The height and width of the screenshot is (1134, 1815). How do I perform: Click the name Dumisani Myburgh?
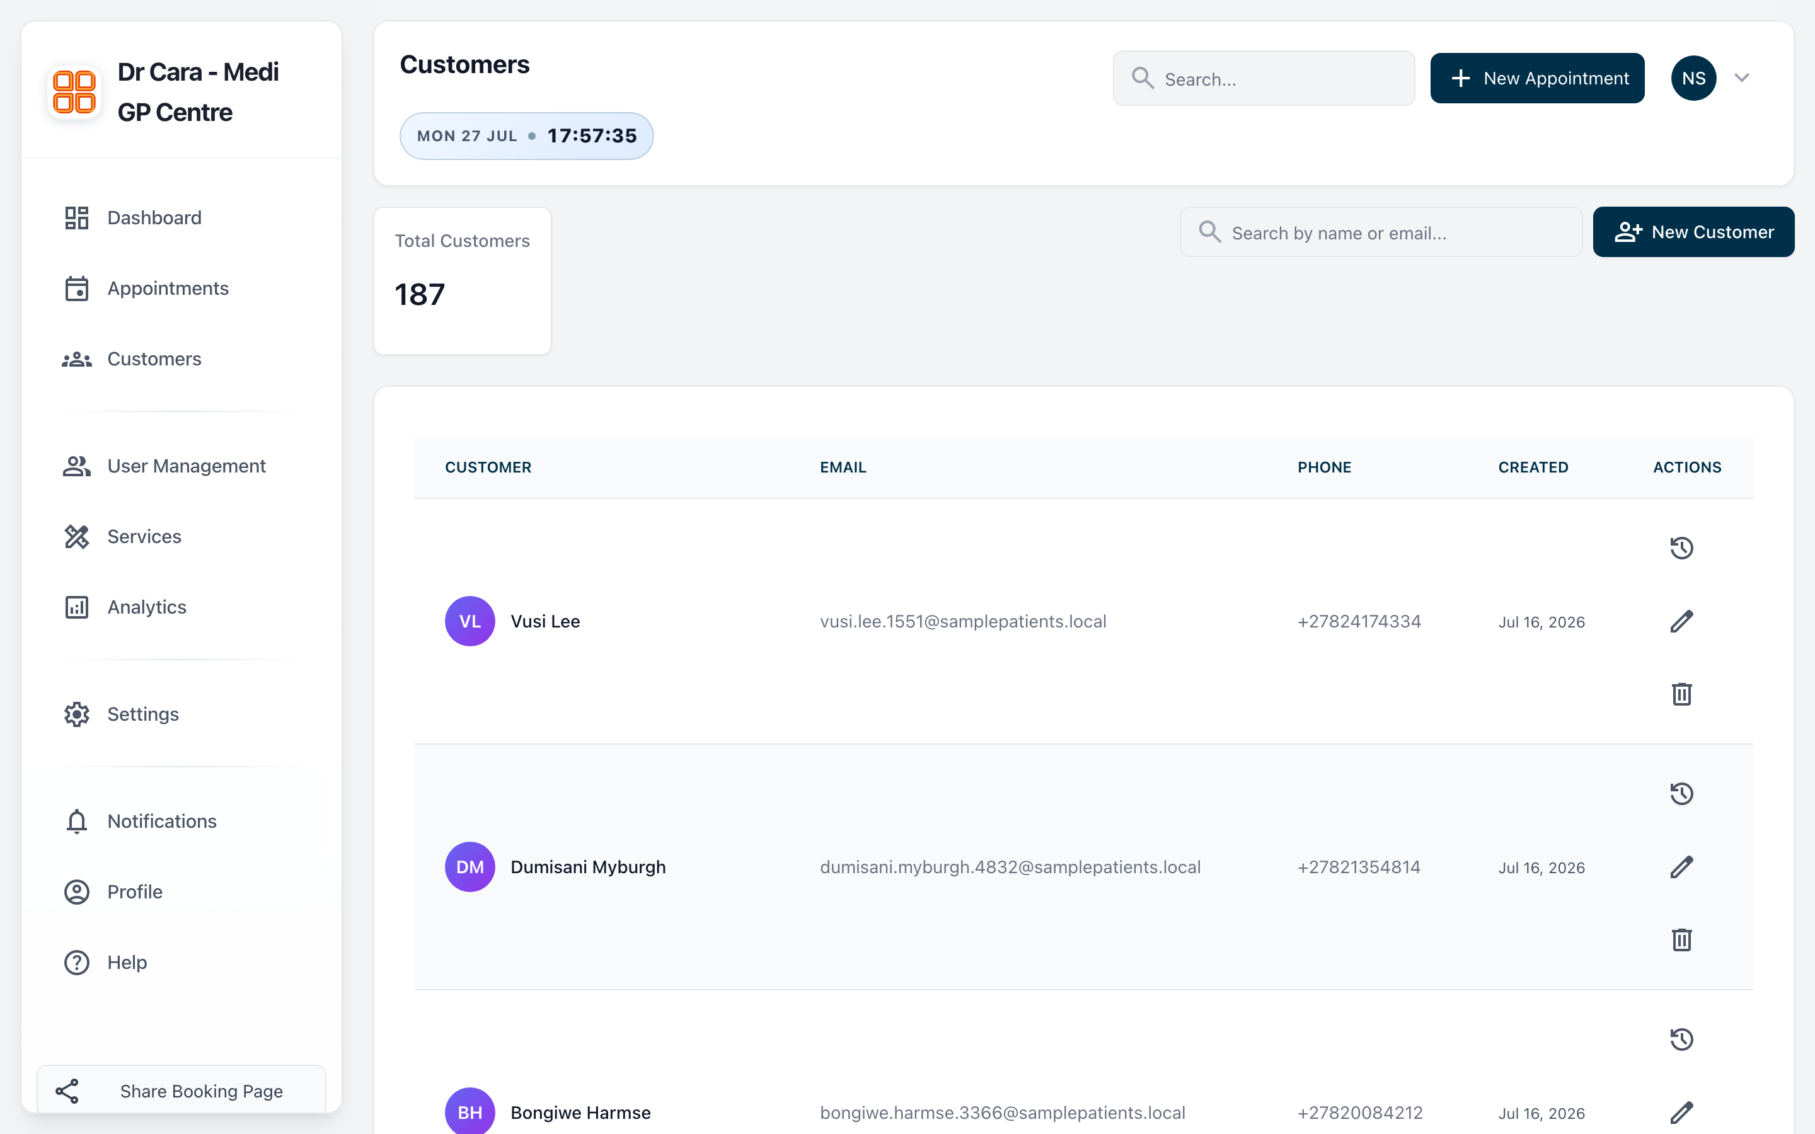[588, 867]
